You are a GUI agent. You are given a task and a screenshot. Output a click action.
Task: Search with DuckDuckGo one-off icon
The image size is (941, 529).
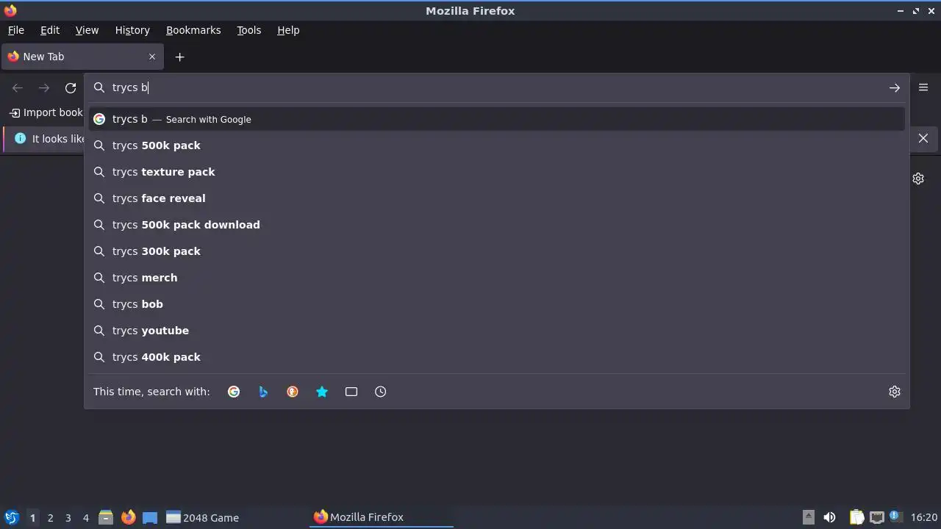(x=293, y=392)
